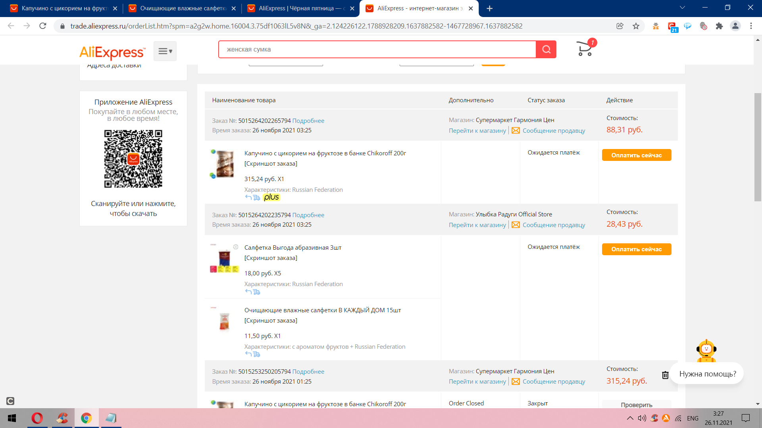Open Windows Start menu

point(12,418)
